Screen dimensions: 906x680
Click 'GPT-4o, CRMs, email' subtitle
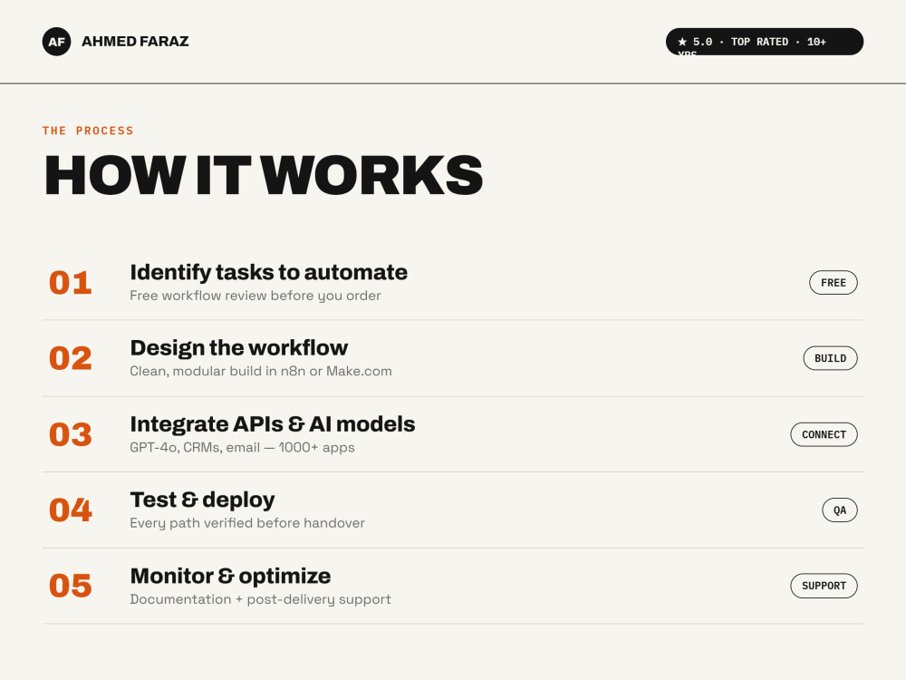[242, 448]
